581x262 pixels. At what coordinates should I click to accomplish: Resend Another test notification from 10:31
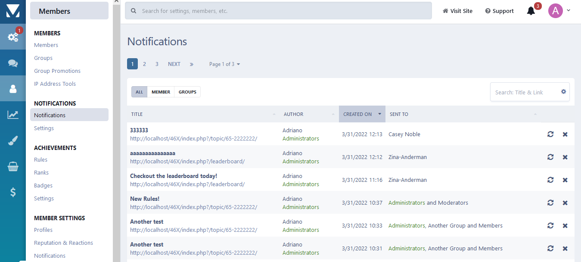550,249
